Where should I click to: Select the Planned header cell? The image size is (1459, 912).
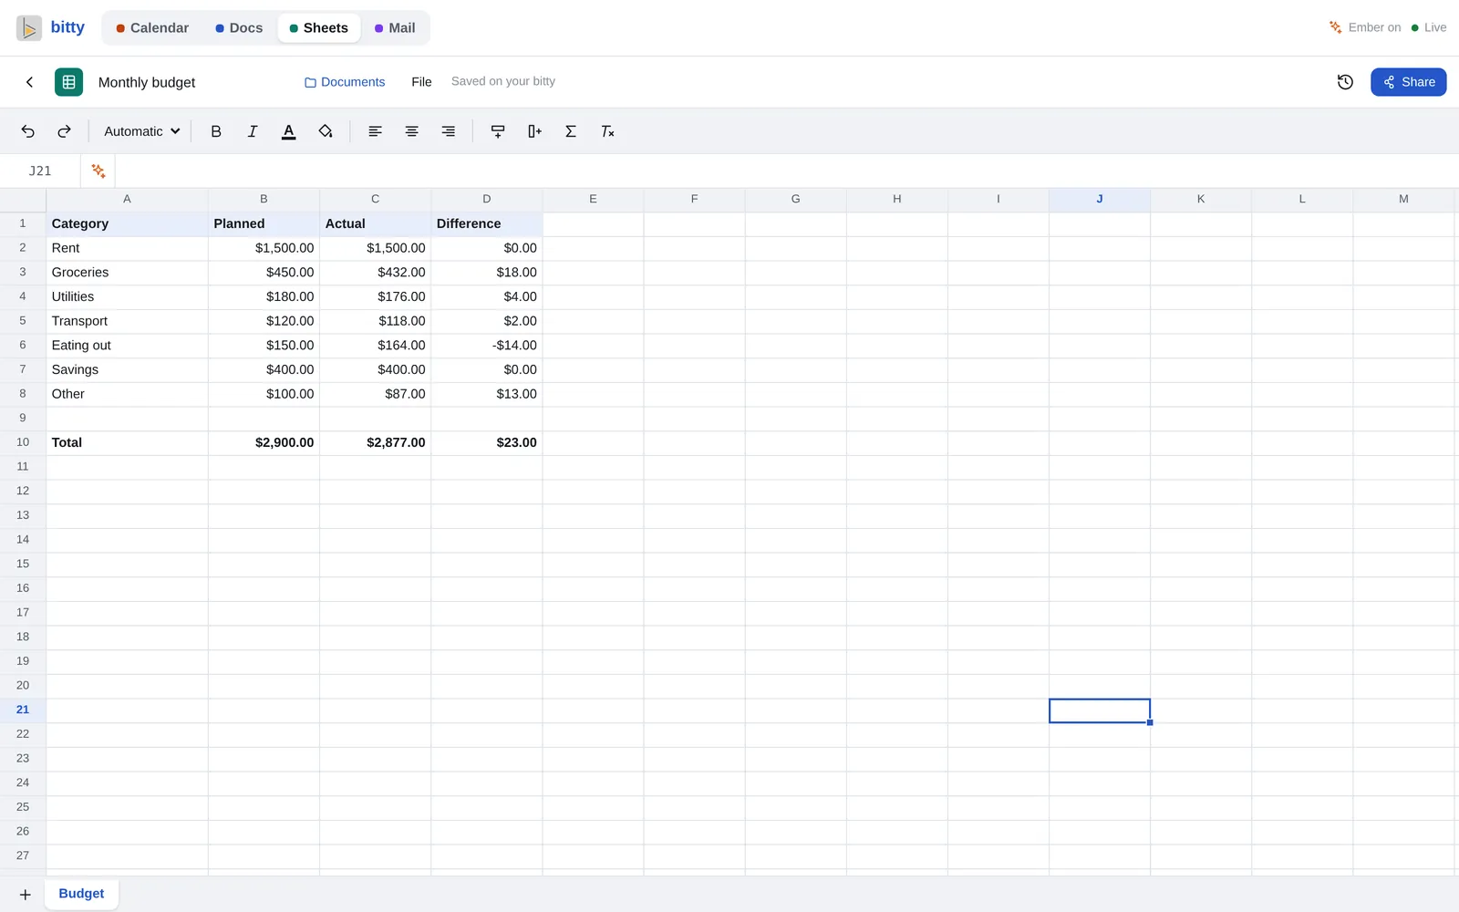(x=264, y=223)
